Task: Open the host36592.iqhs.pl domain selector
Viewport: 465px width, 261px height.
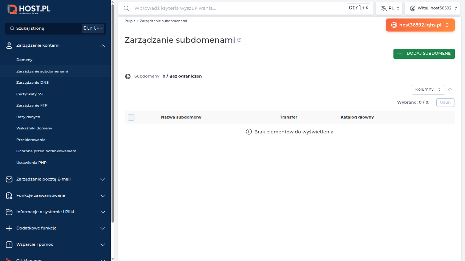Action: click(x=420, y=25)
